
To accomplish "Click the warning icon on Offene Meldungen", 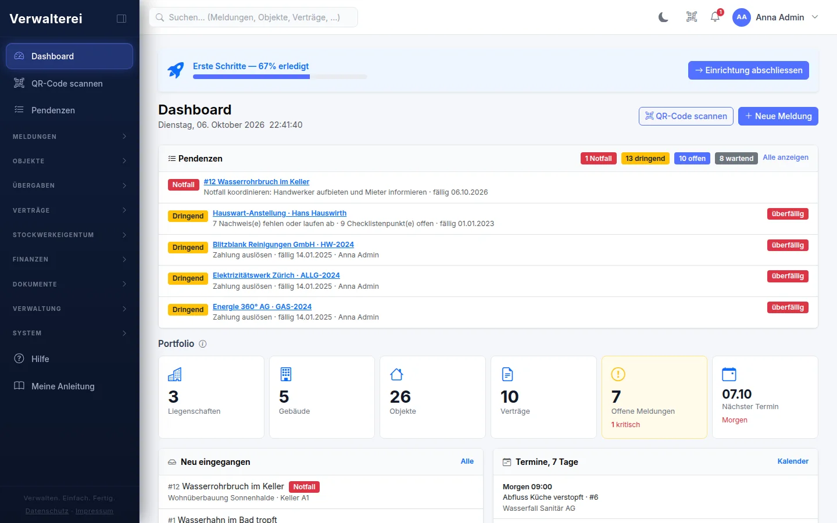I will pos(618,374).
